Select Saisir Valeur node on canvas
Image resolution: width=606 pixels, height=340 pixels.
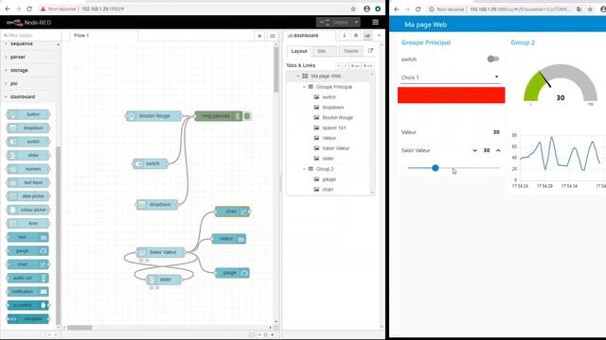[161, 252]
